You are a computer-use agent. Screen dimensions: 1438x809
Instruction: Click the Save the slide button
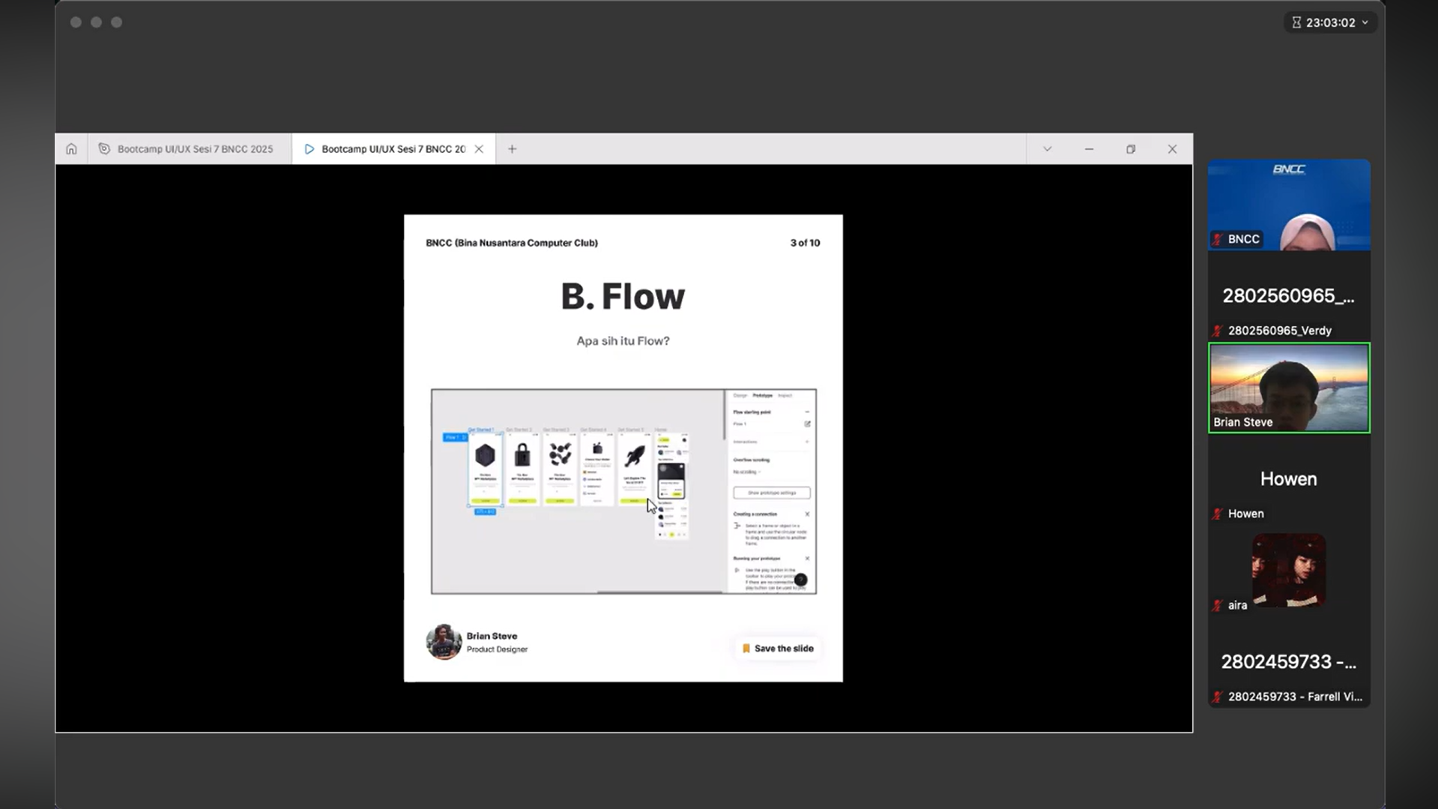[778, 649]
